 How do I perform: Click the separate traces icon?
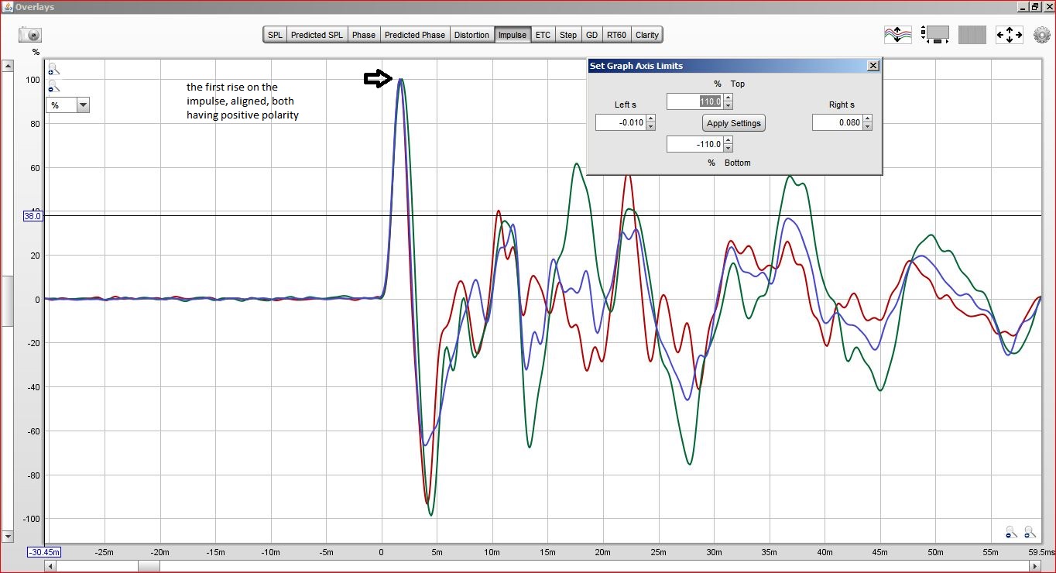click(x=897, y=35)
